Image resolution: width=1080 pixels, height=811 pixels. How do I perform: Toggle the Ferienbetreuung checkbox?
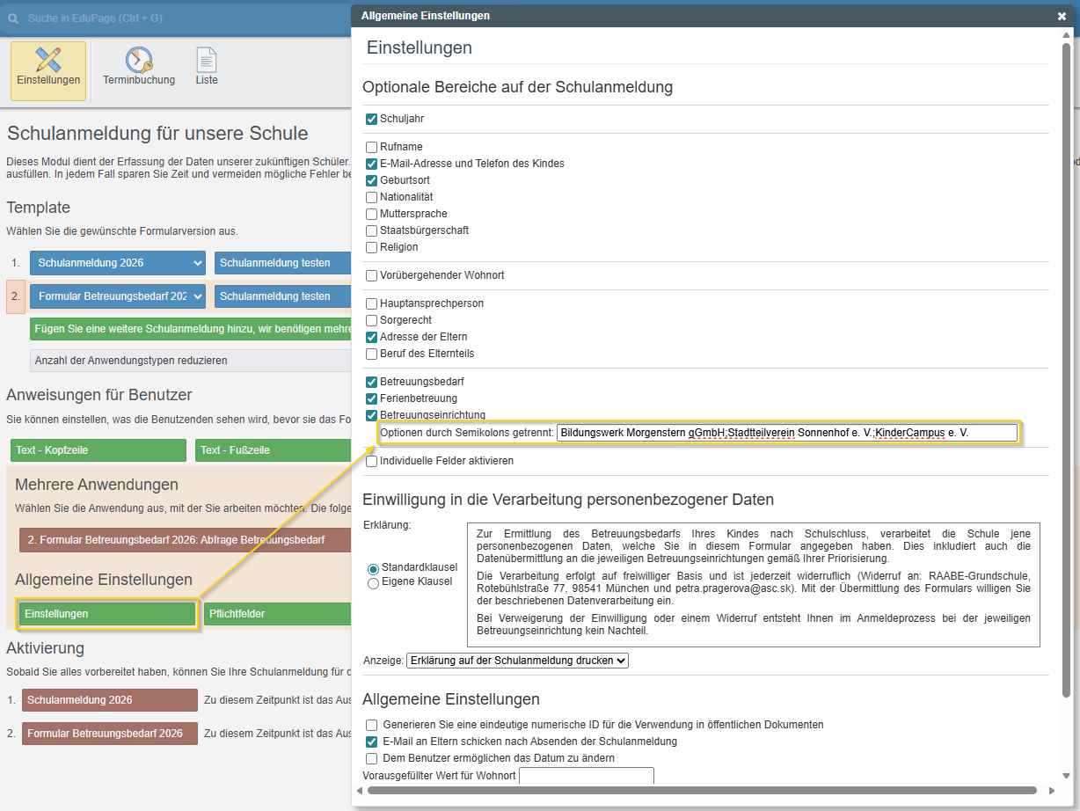(x=372, y=398)
